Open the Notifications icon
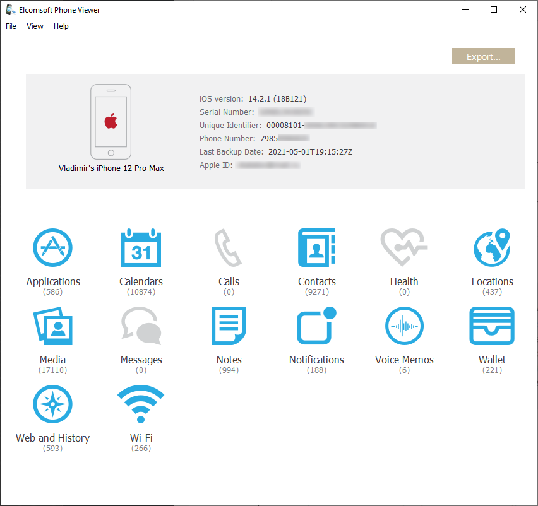538x506 pixels. pos(316,326)
